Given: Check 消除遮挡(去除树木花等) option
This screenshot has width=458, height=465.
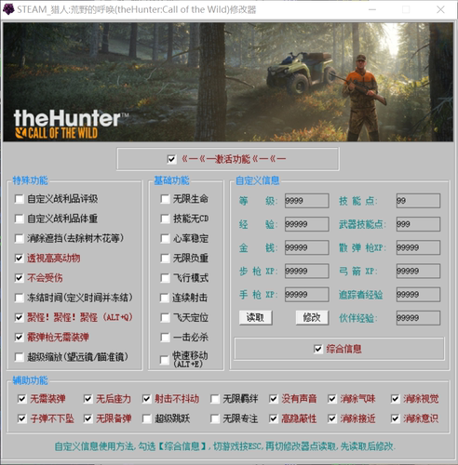Looking at the screenshot, I should point(20,239).
